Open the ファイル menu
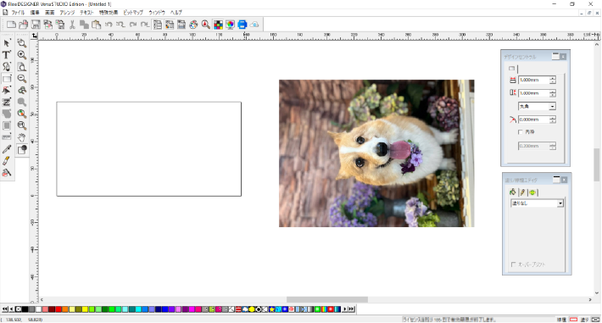 [x=18, y=12]
